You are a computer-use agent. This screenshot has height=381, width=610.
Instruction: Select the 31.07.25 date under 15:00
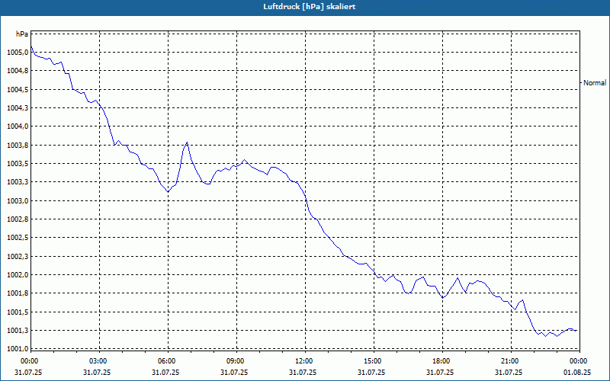371,372
